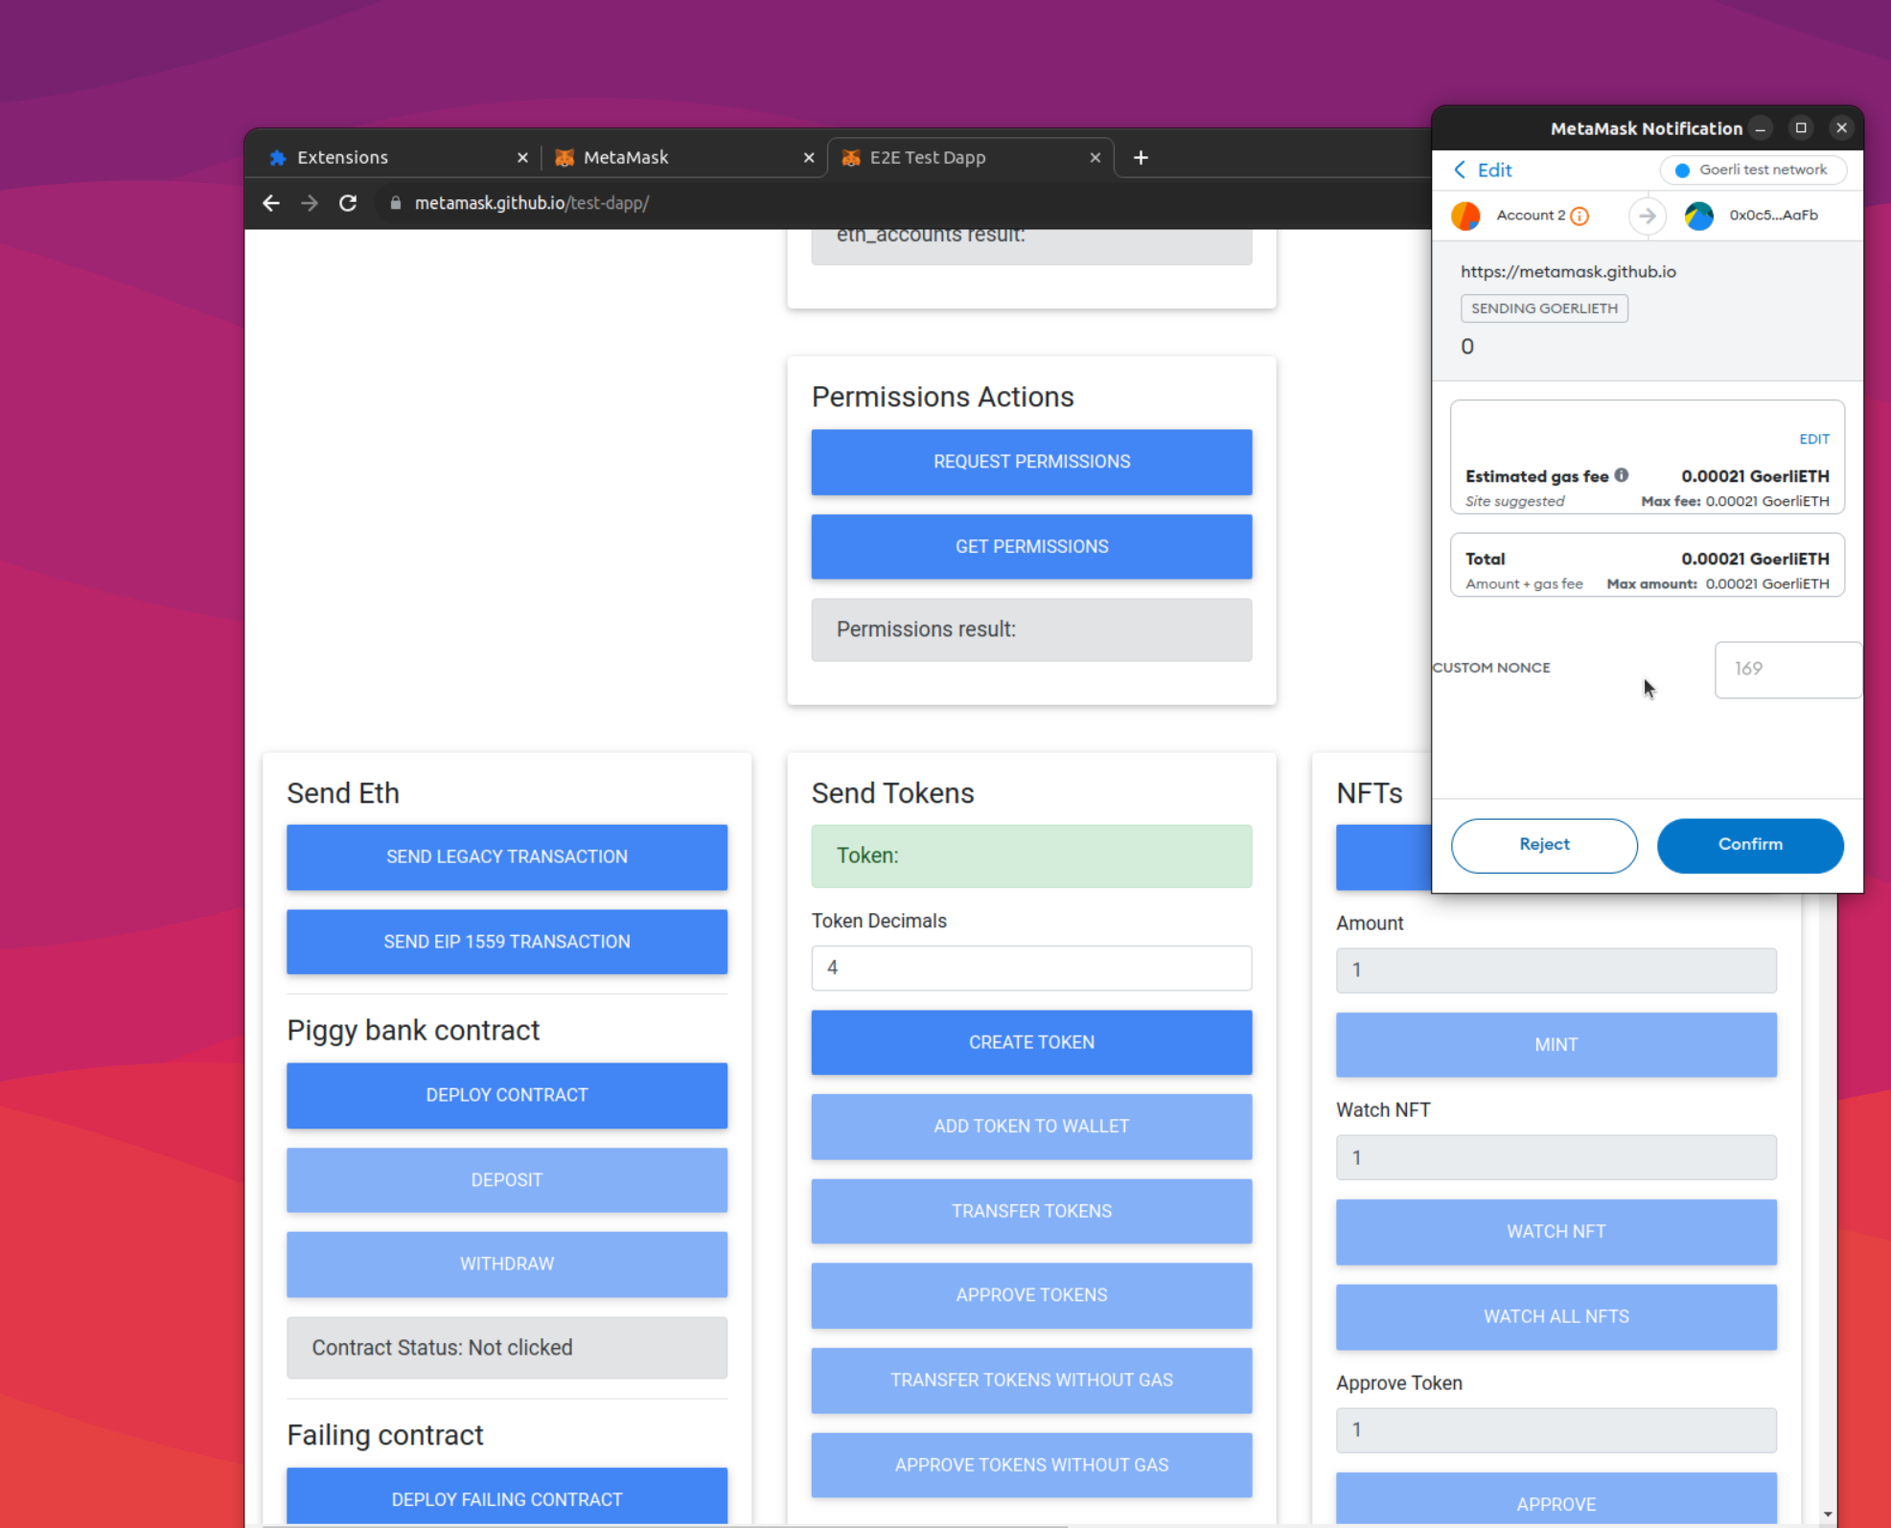The height and width of the screenshot is (1528, 1891).
Task: Click the Estimated gas fee info icon
Action: pyautogui.click(x=1622, y=475)
